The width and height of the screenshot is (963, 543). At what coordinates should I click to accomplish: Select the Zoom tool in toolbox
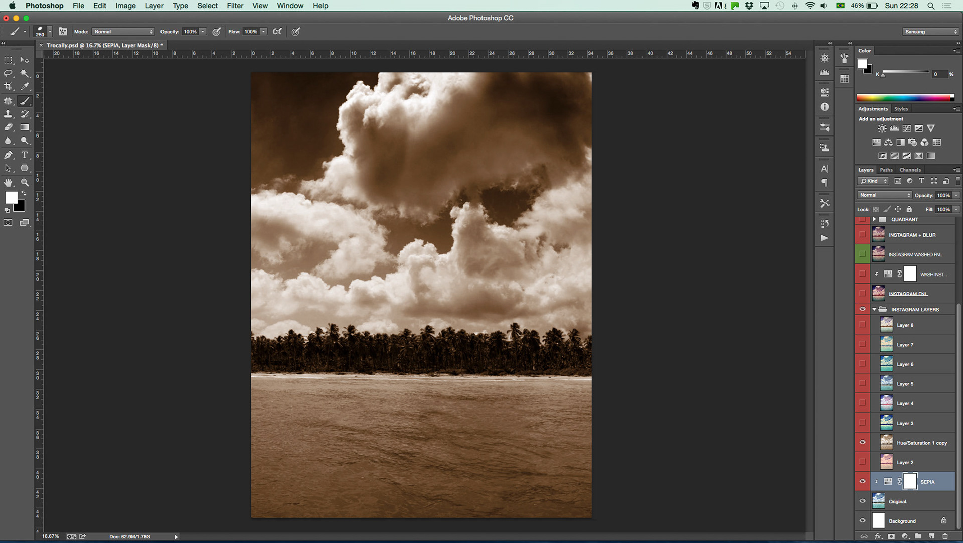coord(24,182)
